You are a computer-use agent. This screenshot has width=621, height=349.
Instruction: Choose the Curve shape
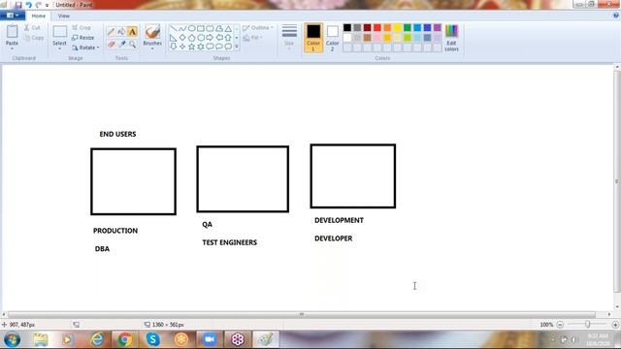tap(182, 28)
